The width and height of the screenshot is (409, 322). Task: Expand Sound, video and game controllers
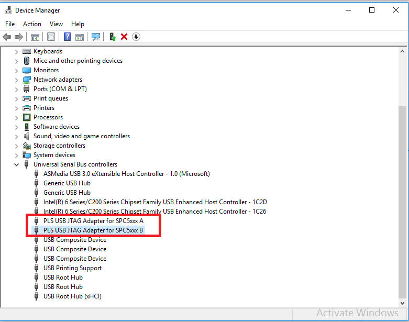pyautogui.click(x=16, y=136)
